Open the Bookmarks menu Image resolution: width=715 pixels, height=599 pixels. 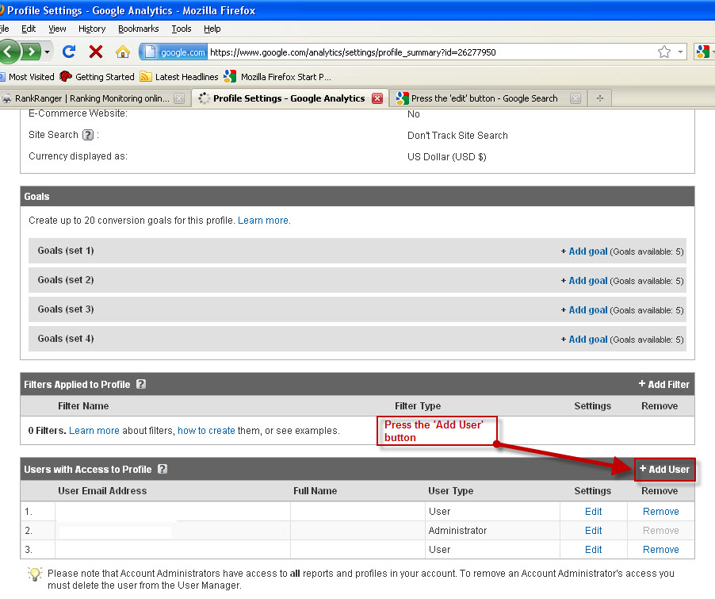coord(138,29)
